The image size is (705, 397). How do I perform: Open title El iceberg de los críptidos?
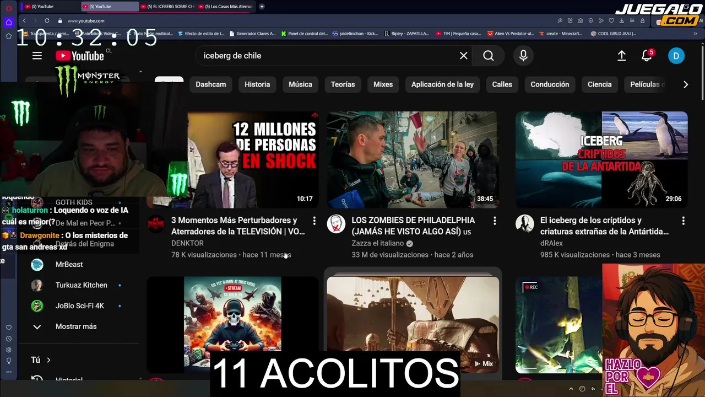click(604, 226)
